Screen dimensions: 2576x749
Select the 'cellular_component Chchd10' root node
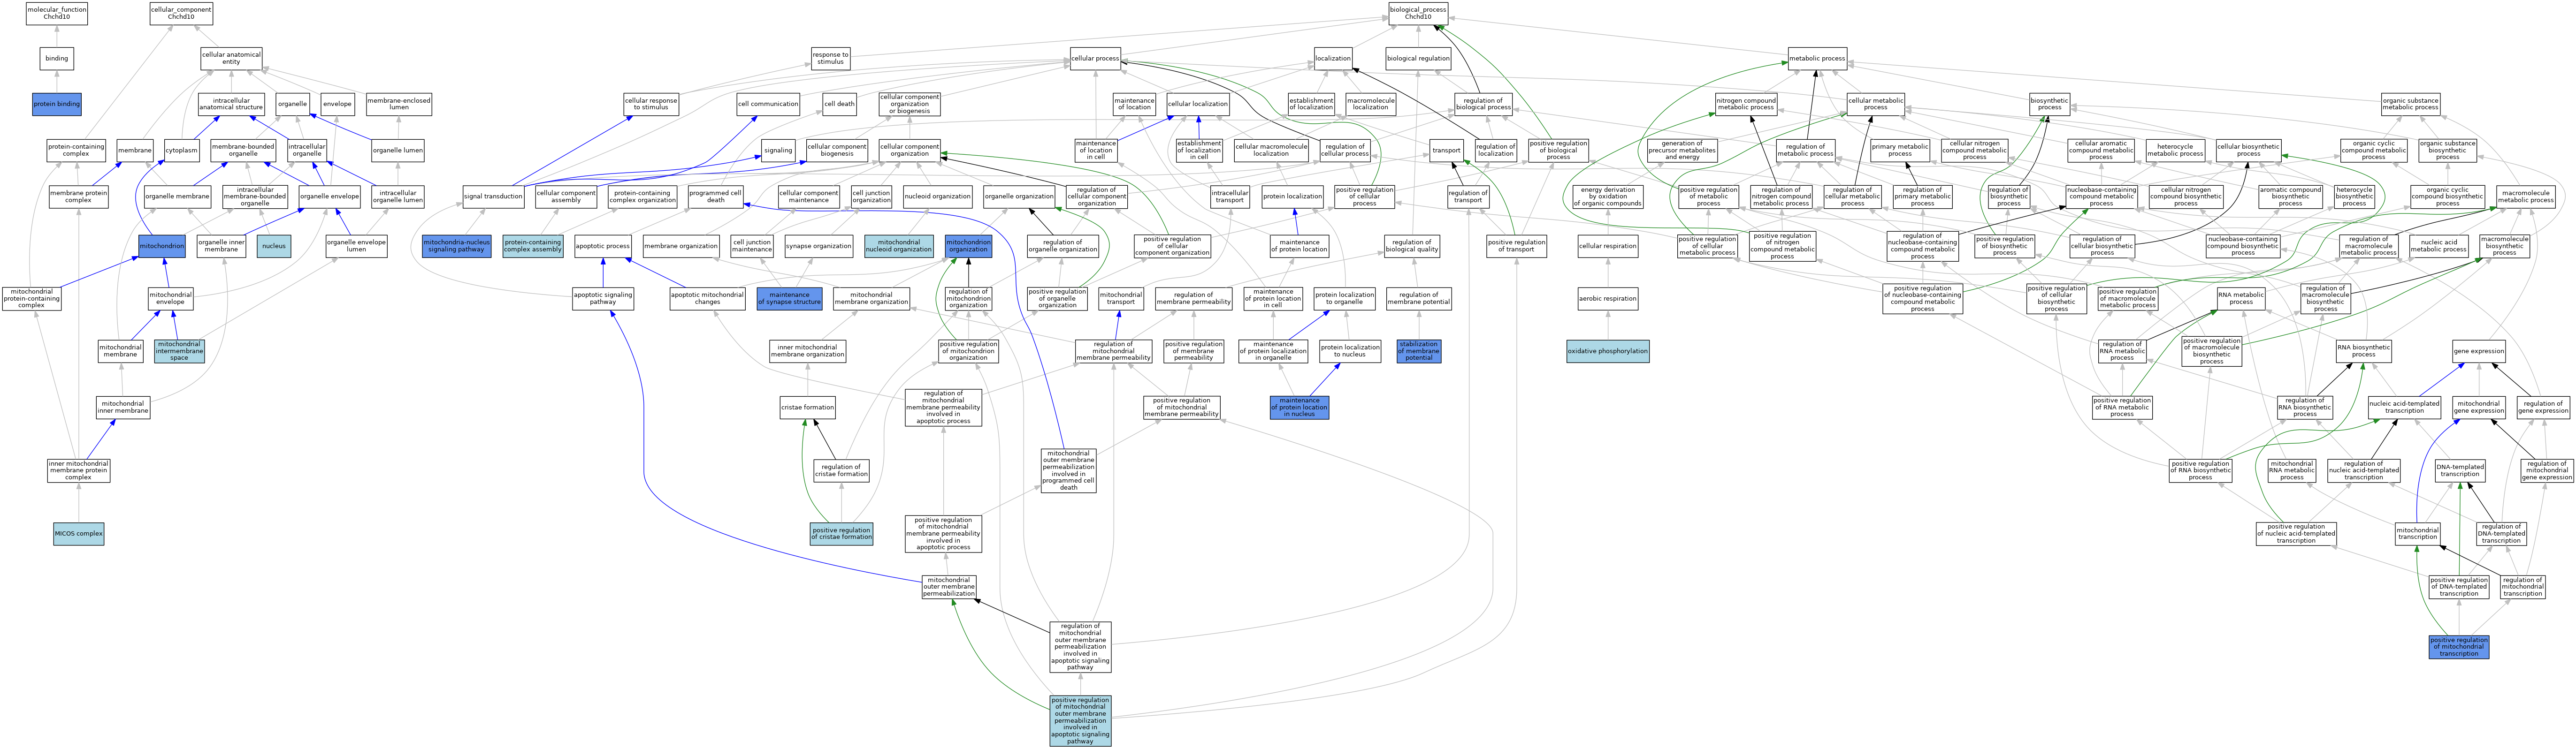(181, 13)
